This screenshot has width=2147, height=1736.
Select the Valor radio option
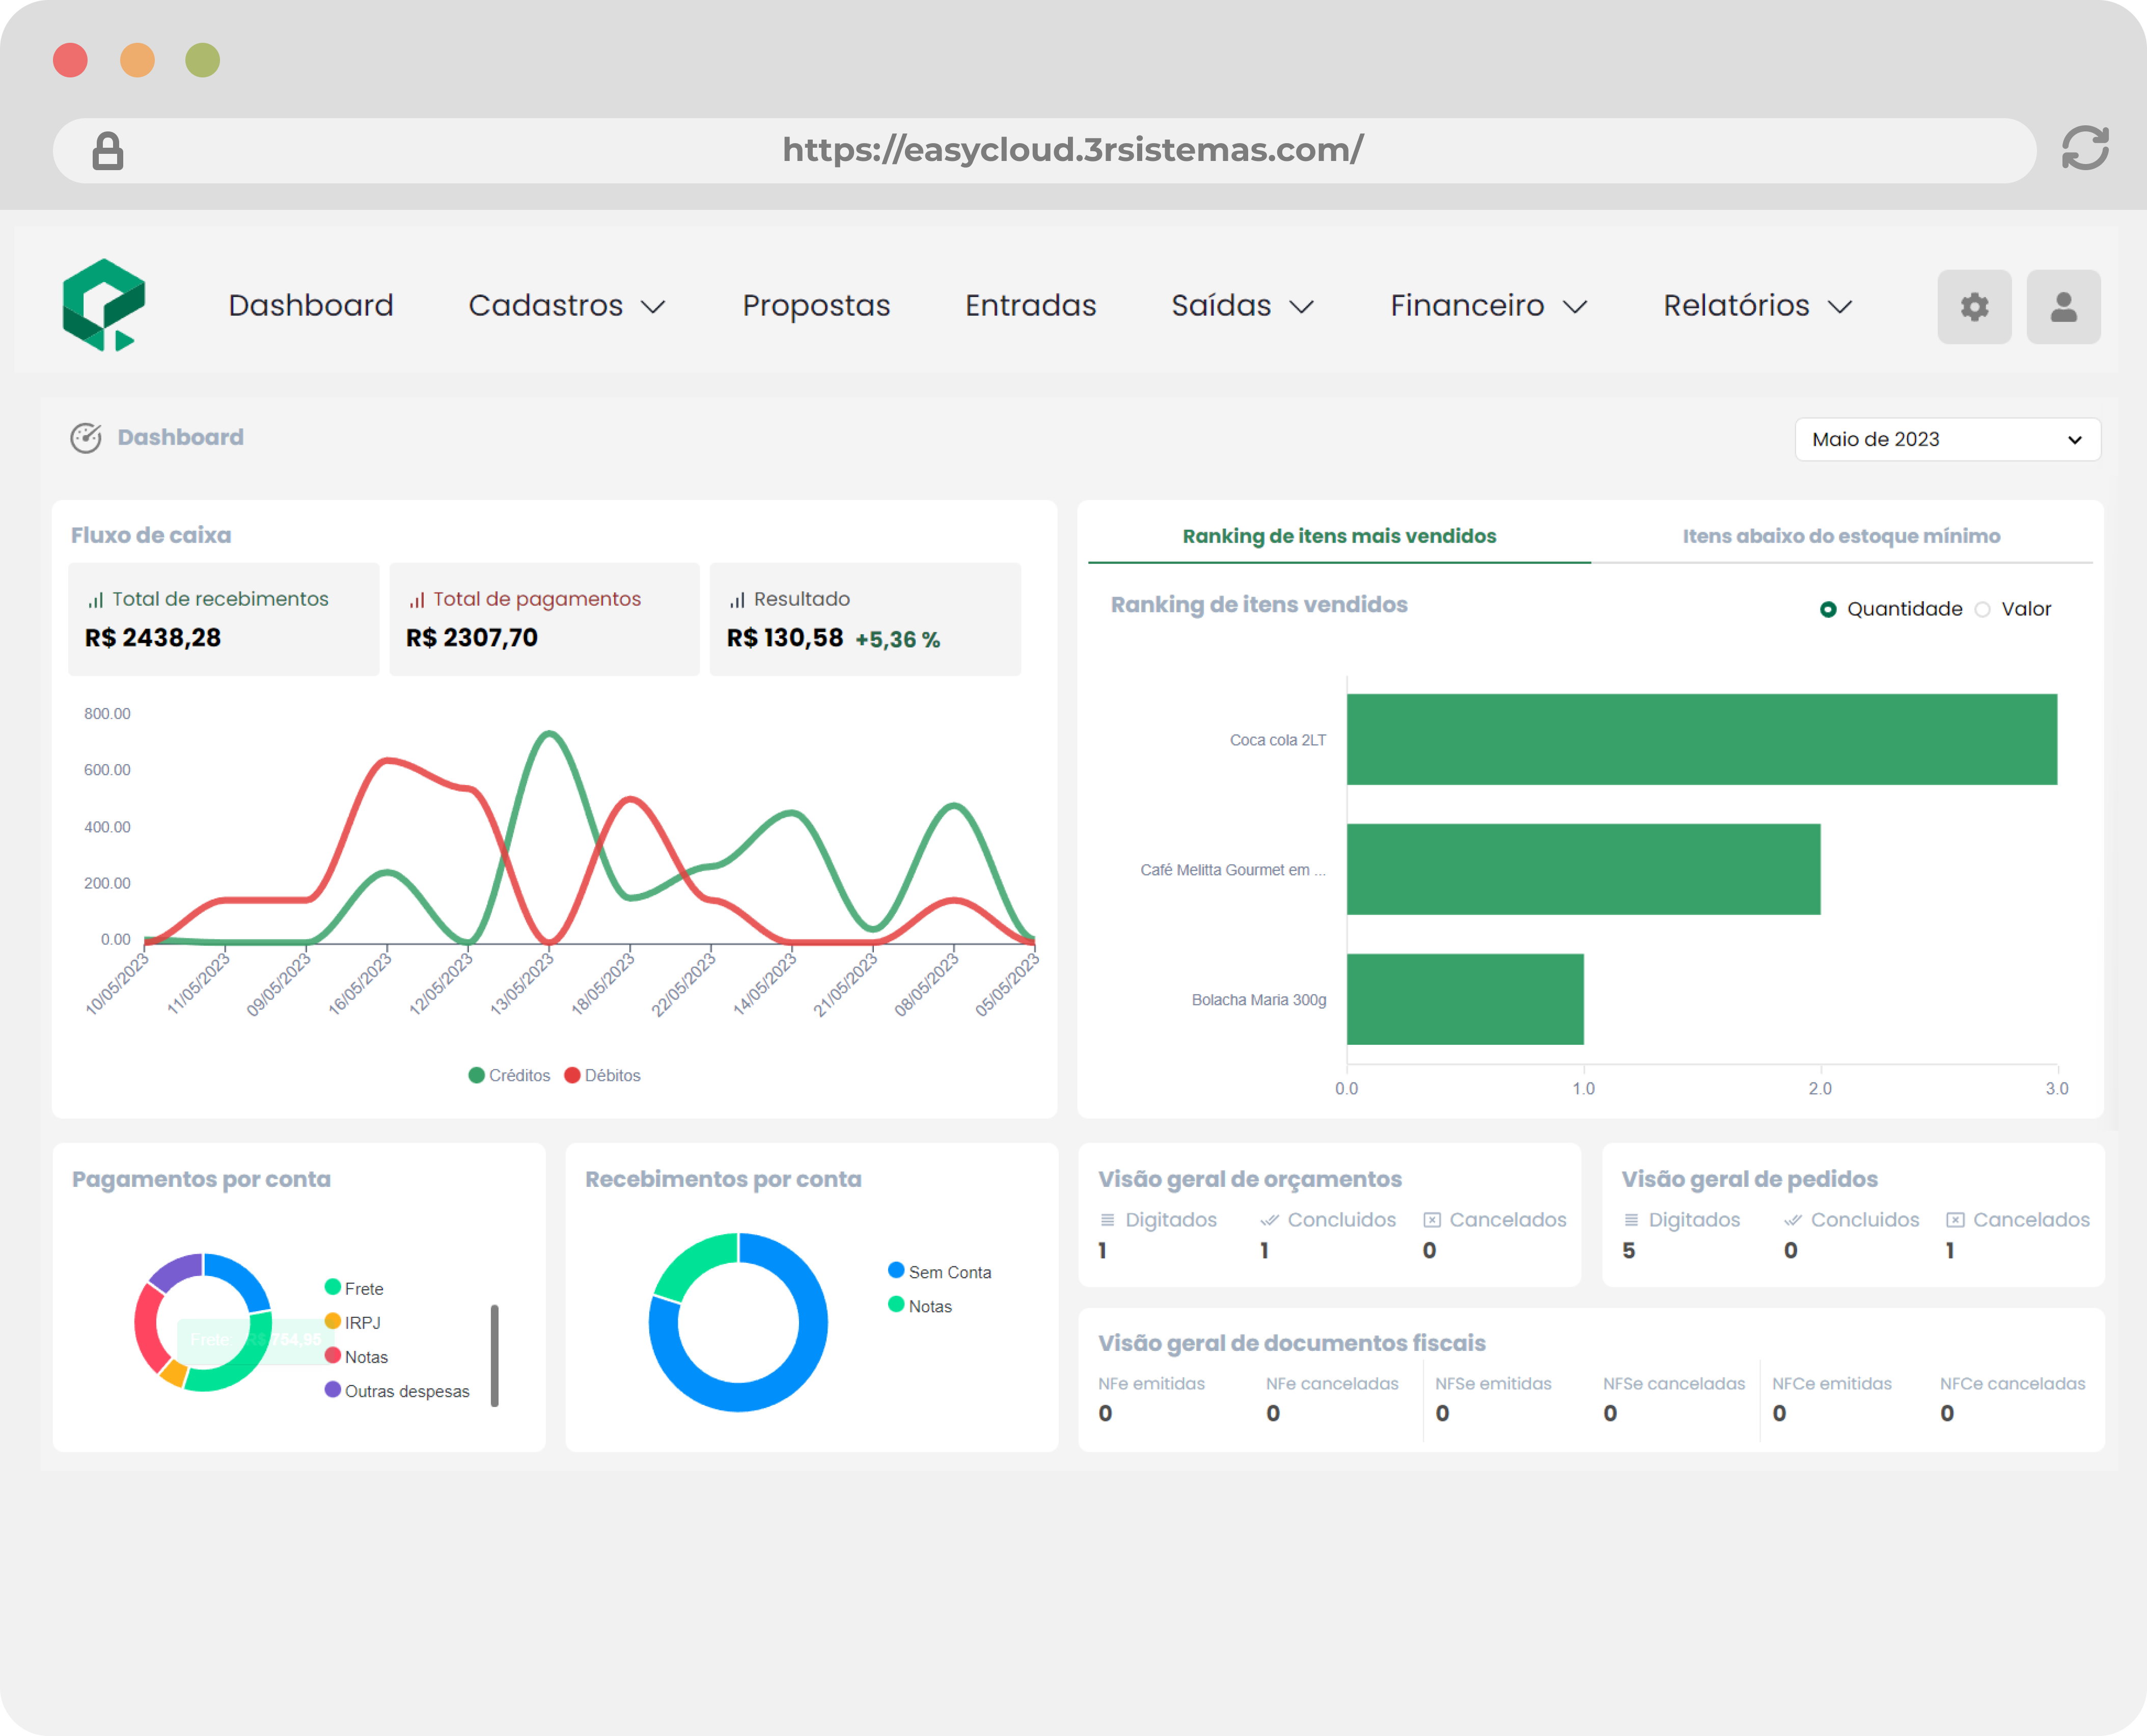(1983, 609)
